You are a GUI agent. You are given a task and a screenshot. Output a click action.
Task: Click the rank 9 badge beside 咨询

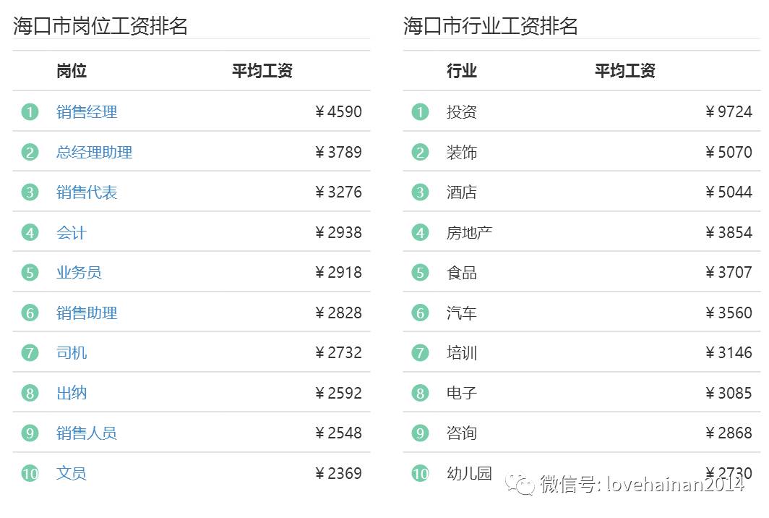pyautogui.click(x=419, y=433)
